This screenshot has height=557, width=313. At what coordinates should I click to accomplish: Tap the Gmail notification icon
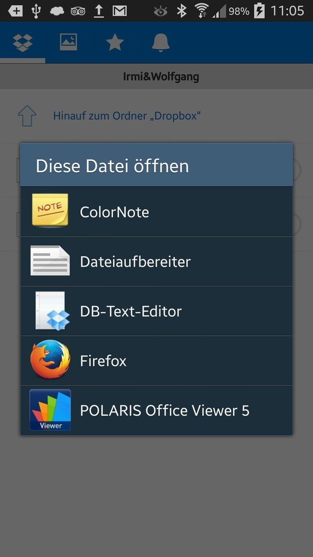tap(120, 11)
